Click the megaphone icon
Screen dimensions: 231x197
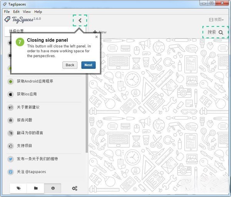coord(11,107)
